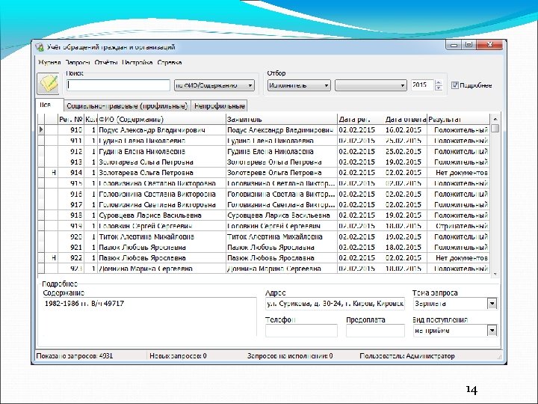Image resolution: width=538 pixels, height=404 pixels.
Task: Switch to Социально-правовые (профильные) tab
Action: pos(127,105)
